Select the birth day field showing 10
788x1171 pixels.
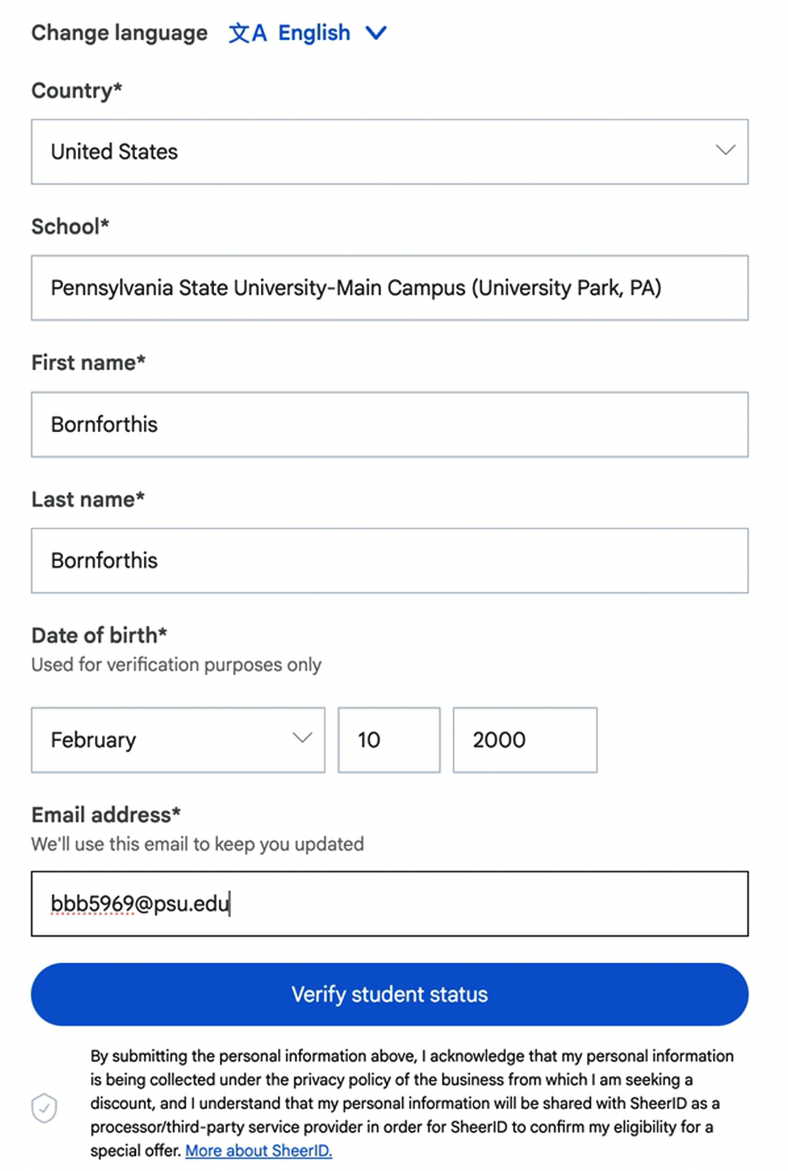click(389, 740)
